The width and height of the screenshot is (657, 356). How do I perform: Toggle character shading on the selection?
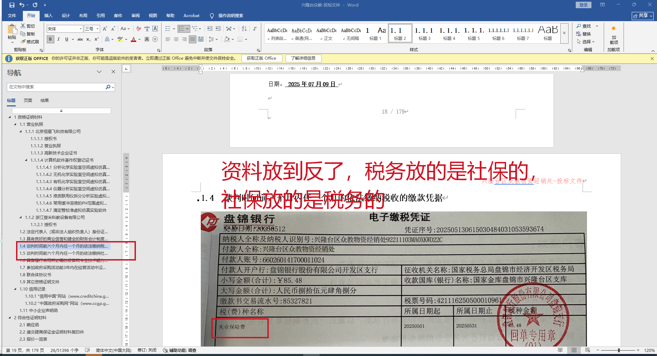(147, 39)
